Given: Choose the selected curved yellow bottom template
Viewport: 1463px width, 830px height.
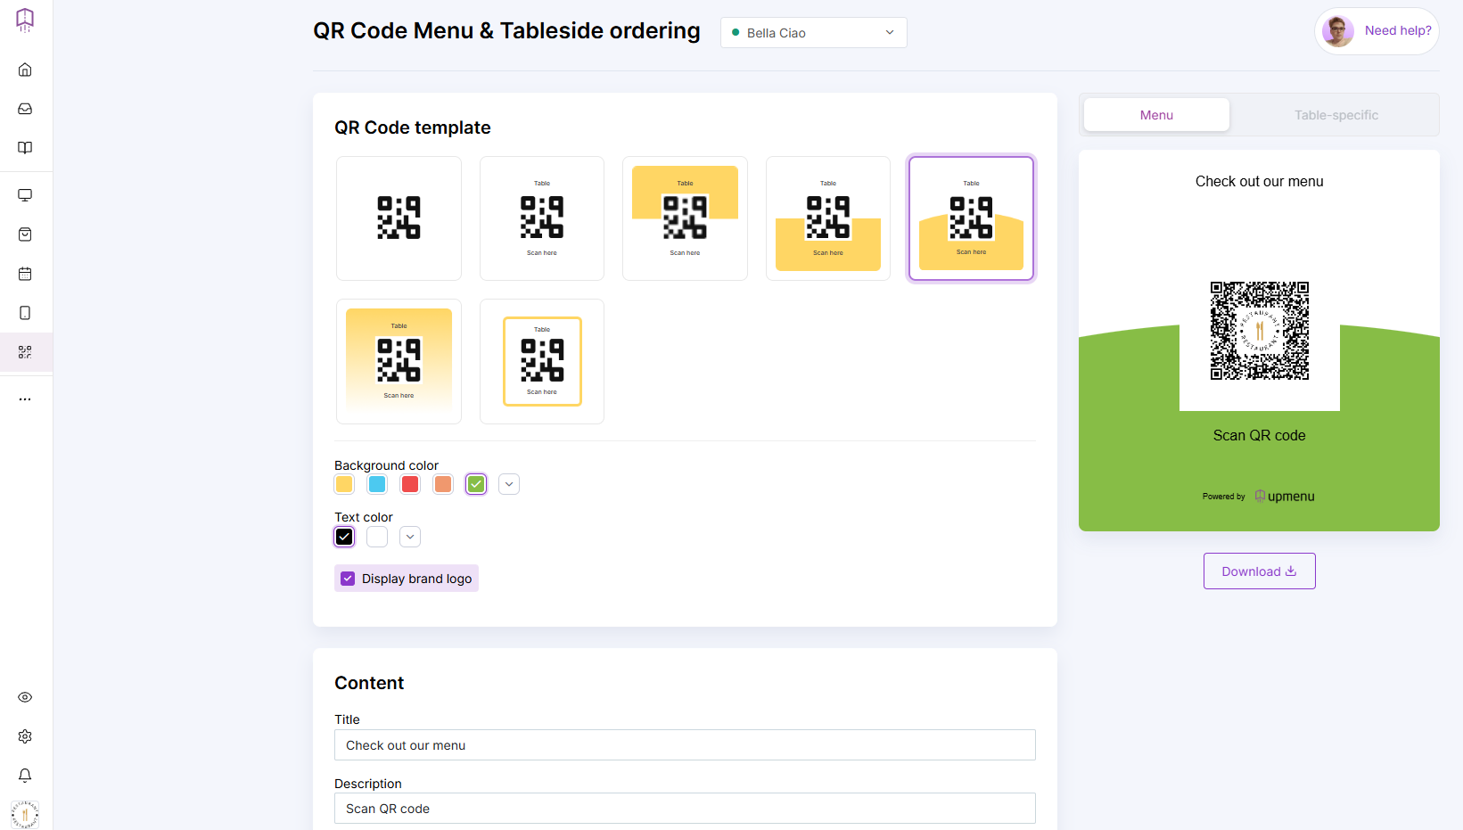Looking at the screenshot, I should click(971, 218).
